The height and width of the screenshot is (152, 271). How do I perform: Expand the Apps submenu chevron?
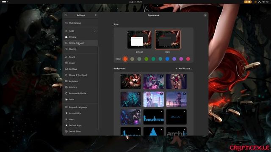[95, 31]
